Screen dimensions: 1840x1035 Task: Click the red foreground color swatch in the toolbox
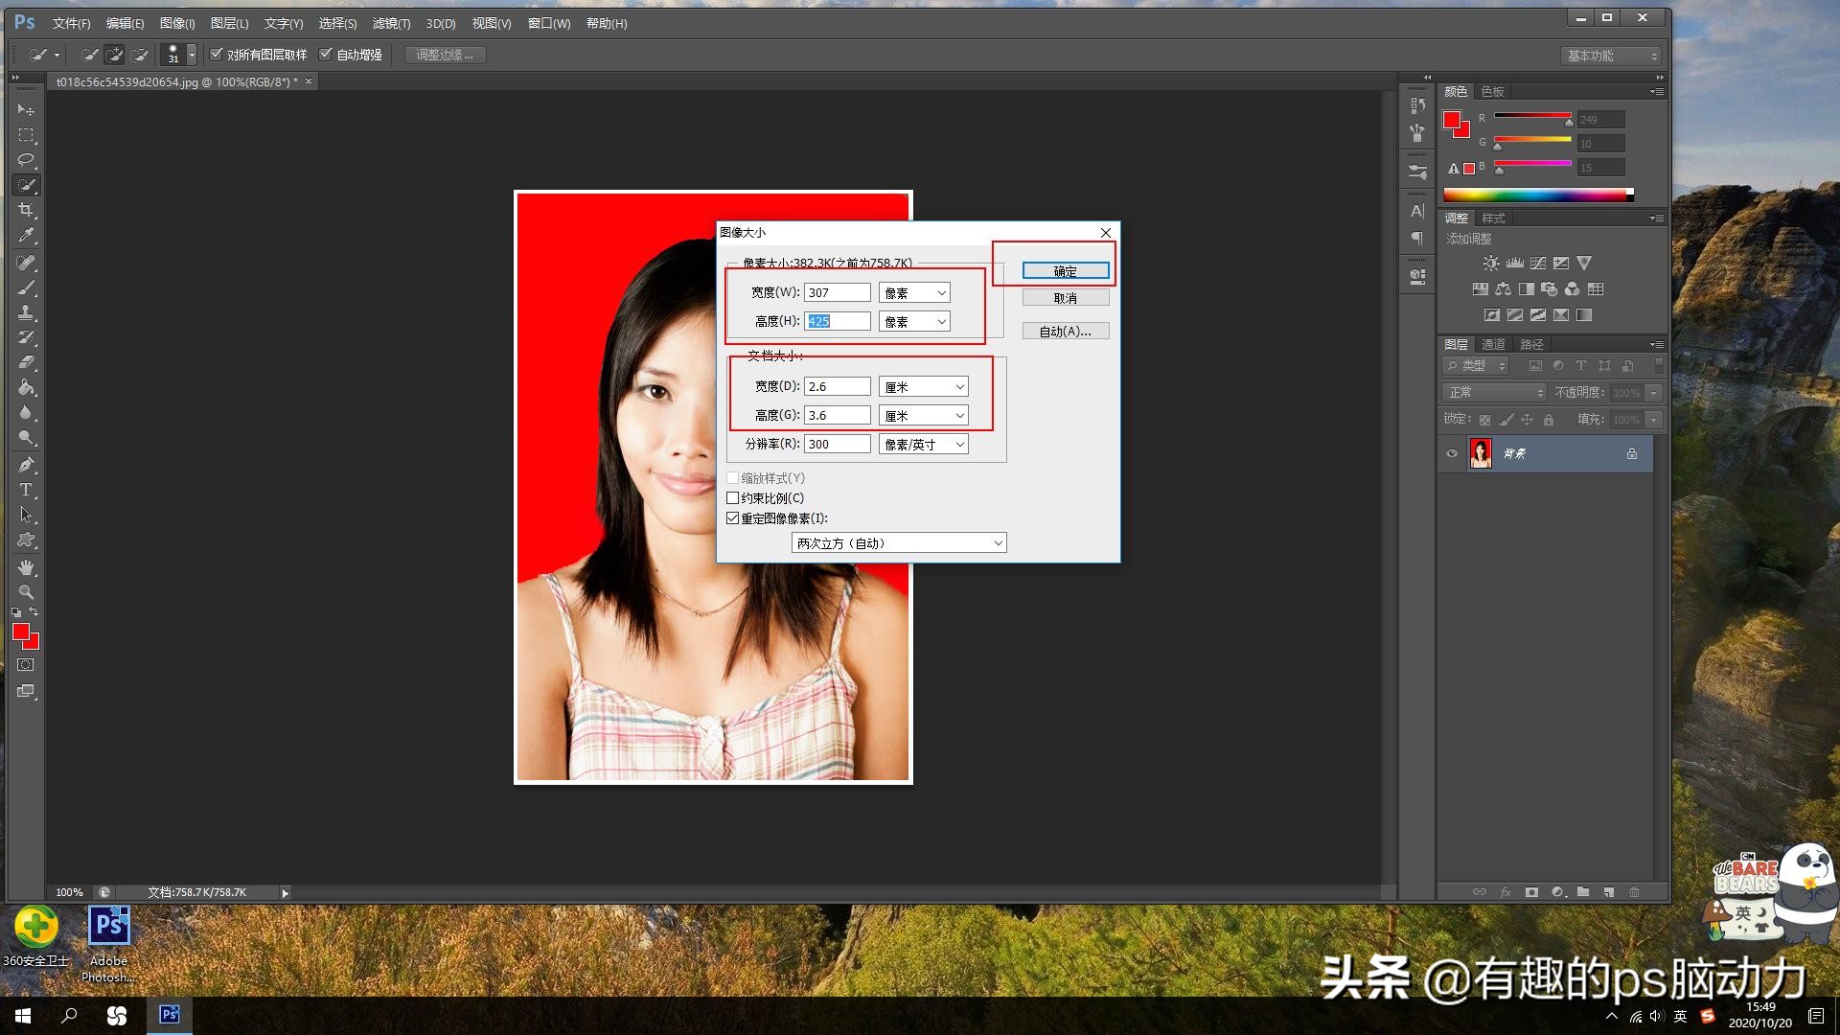tap(20, 632)
